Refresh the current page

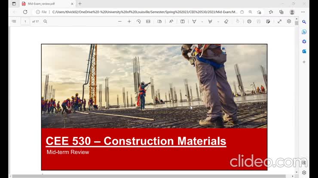tap(25, 12)
